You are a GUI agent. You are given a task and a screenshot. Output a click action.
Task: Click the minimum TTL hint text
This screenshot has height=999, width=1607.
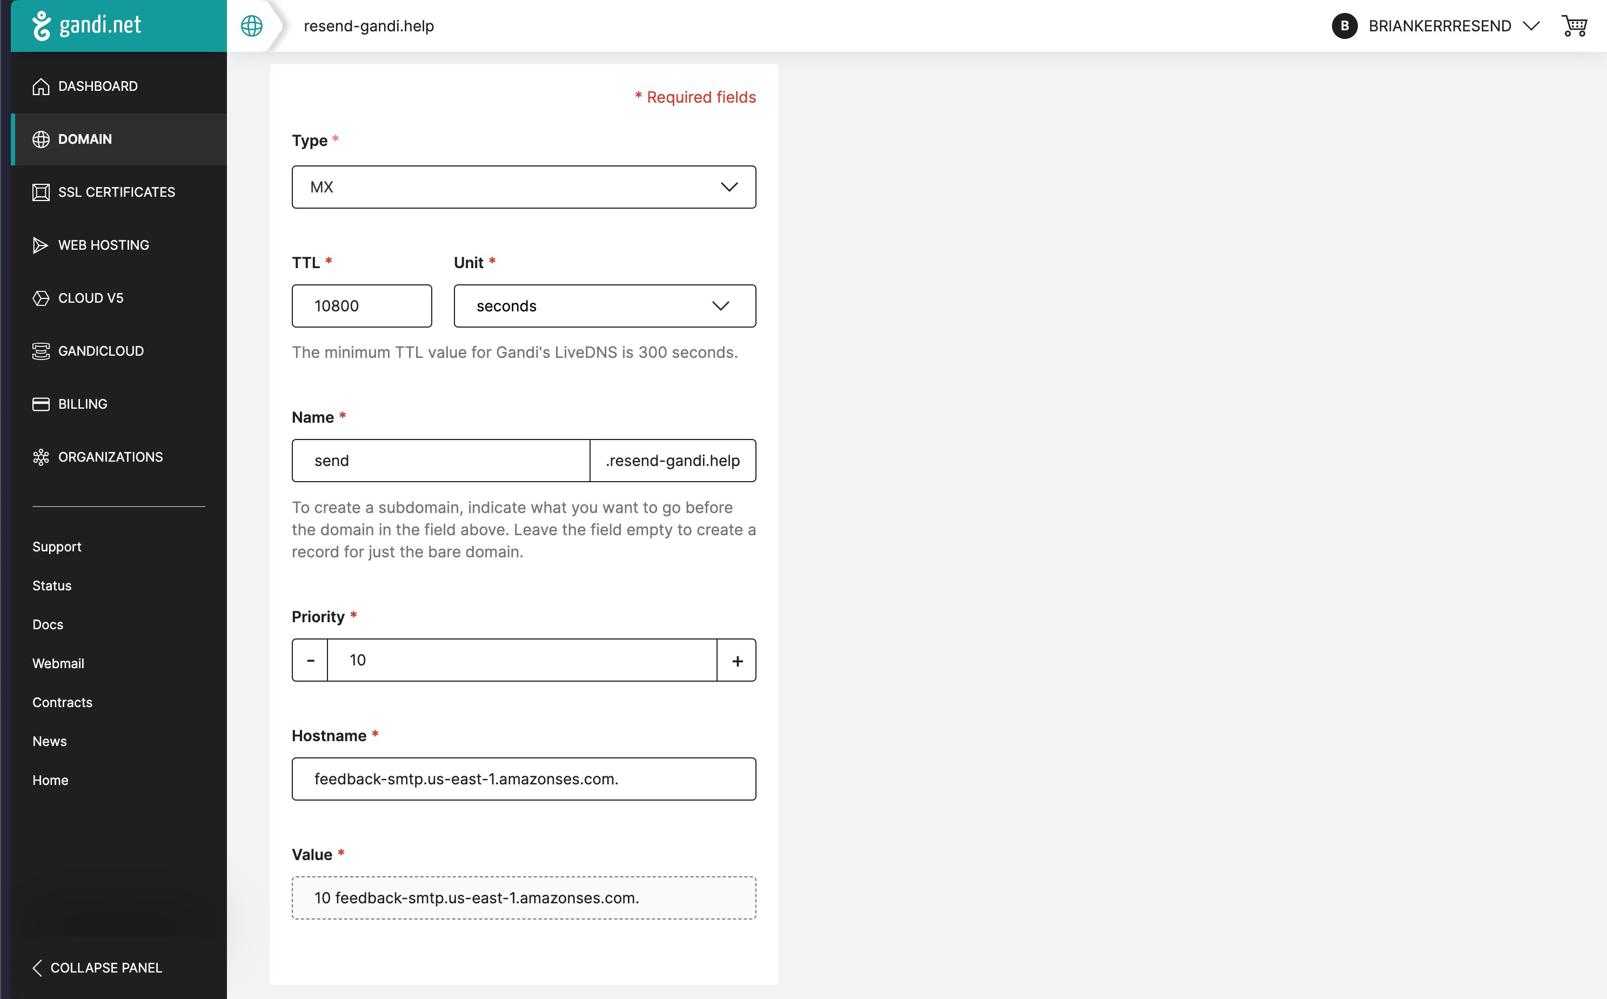515,352
